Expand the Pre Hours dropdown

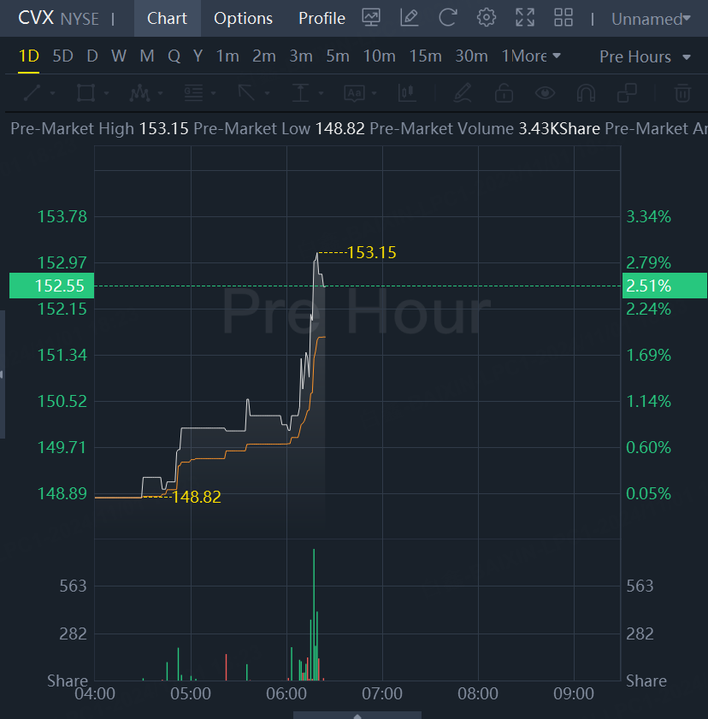click(x=645, y=57)
